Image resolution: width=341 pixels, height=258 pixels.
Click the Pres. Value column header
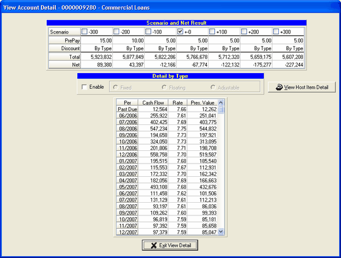coord(202,103)
